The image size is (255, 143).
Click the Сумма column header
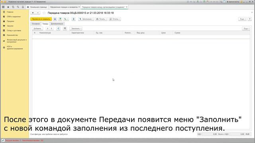177,33
